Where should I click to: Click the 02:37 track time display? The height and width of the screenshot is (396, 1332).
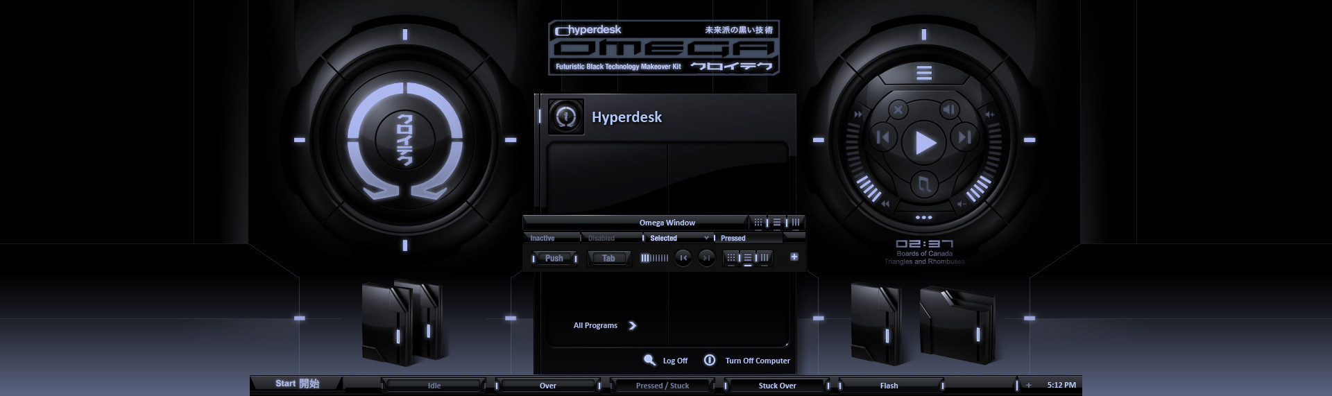pyautogui.click(x=924, y=243)
